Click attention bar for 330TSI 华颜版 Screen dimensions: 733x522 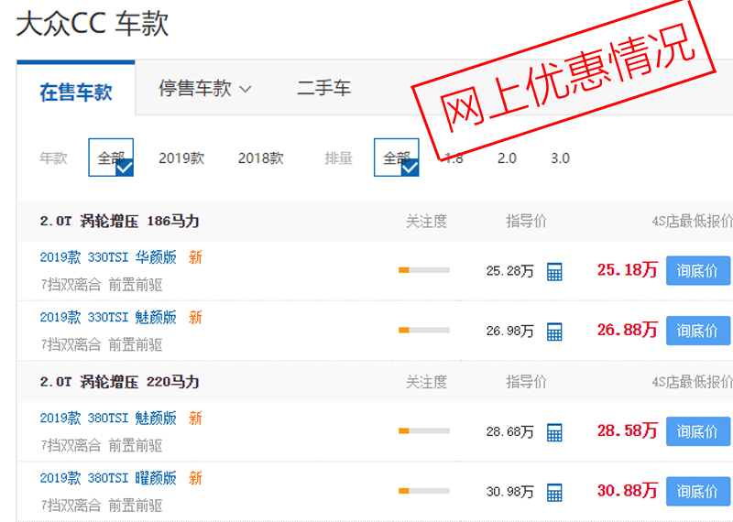click(x=424, y=270)
